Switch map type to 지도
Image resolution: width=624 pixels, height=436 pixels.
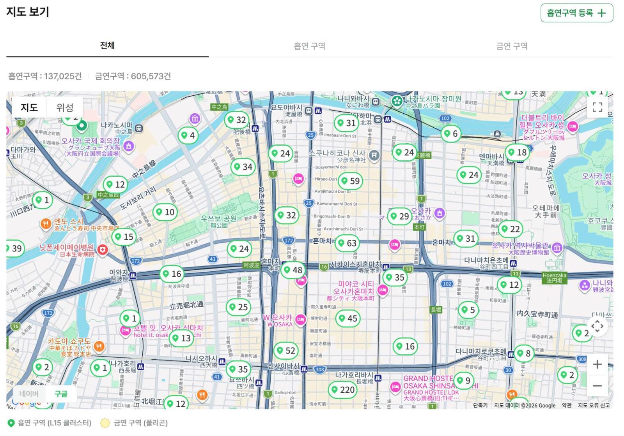click(29, 107)
